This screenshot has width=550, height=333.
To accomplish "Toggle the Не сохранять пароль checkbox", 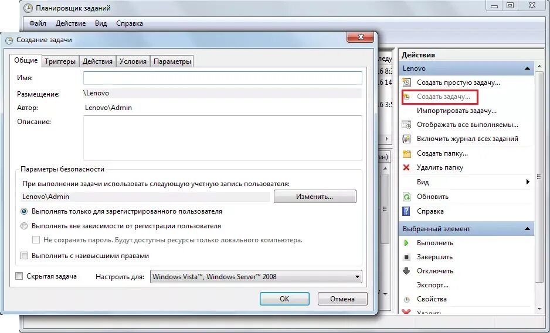I will click(36, 240).
